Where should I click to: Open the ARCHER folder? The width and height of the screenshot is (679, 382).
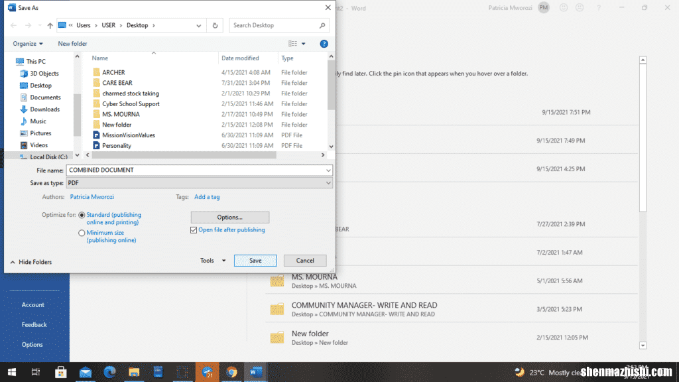coord(113,72)
